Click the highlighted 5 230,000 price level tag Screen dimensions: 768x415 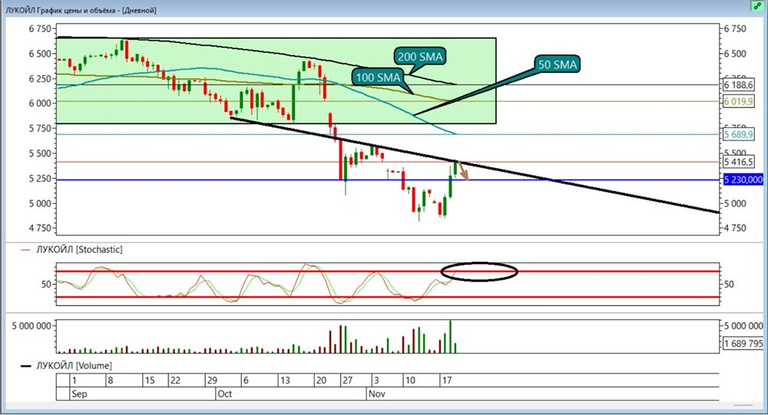743,180
